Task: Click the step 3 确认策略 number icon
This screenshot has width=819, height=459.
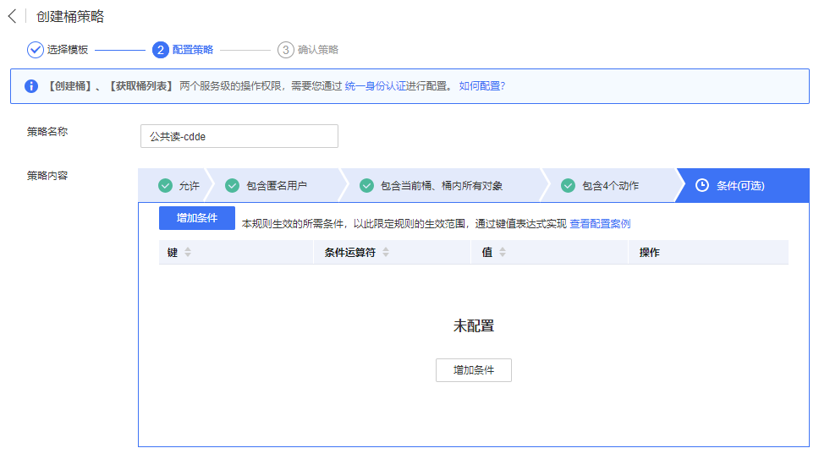Action: tap(286, 50)
